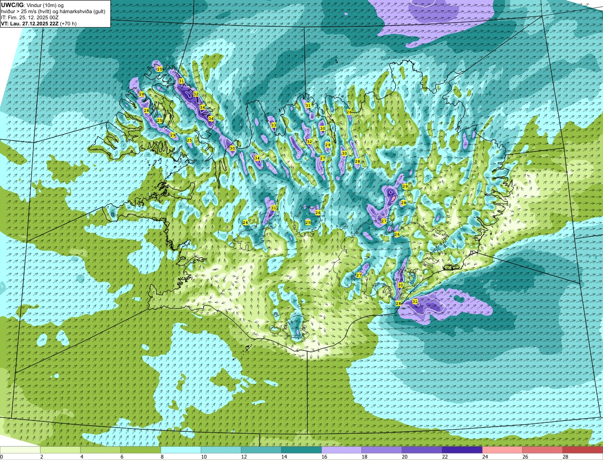Screen dimensions: 603x460
Task: Click the 20–22 m/s violet legend swatch
Action: pyautogui.click(x=422, y=450)
